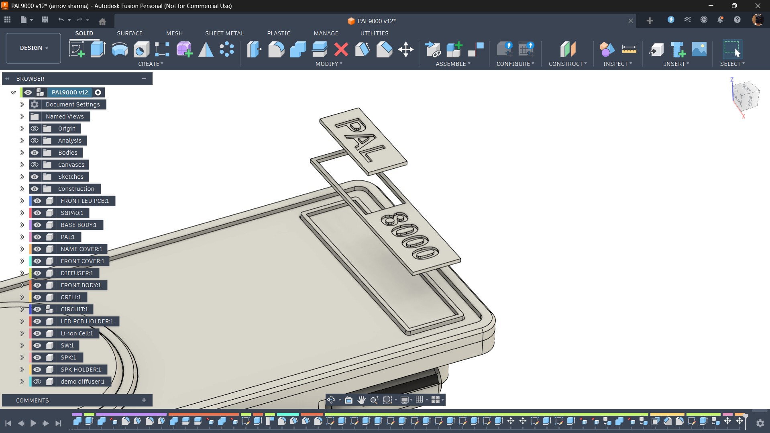Show the demo diffuser:1 component
This screenshot has width=770, height=433.
[37, 382]
